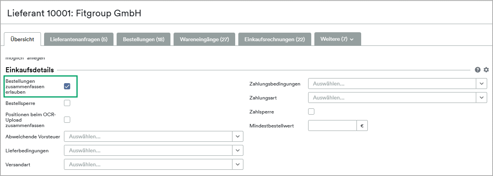493x176 pixels.
Task: Switch to the Übersicht tab
Action: (x=22, y=39)
